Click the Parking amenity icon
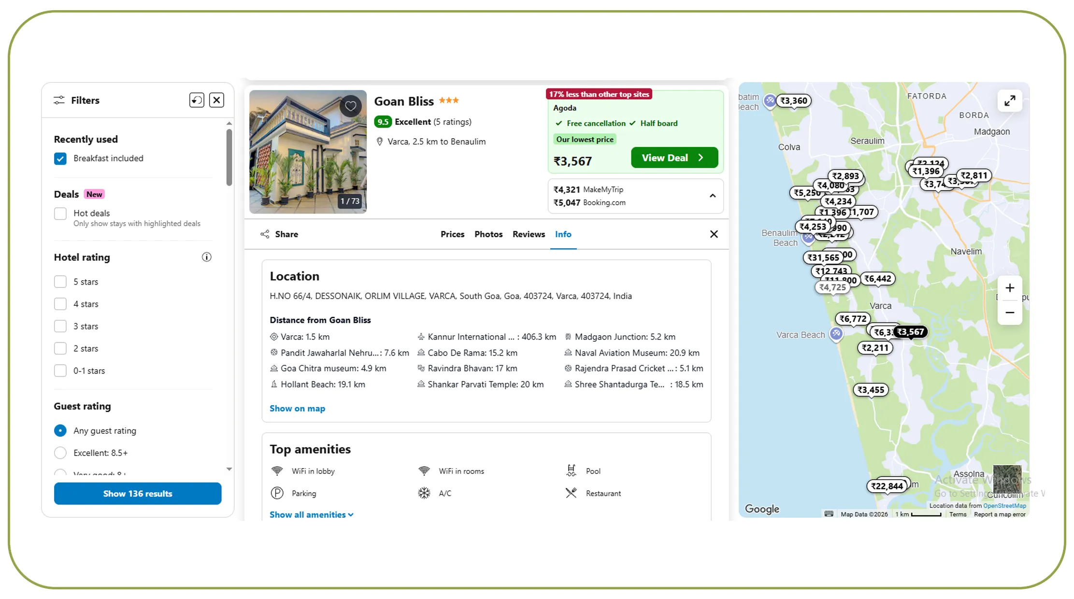Screen dimensions: 1074x599 tap(277, 493)
